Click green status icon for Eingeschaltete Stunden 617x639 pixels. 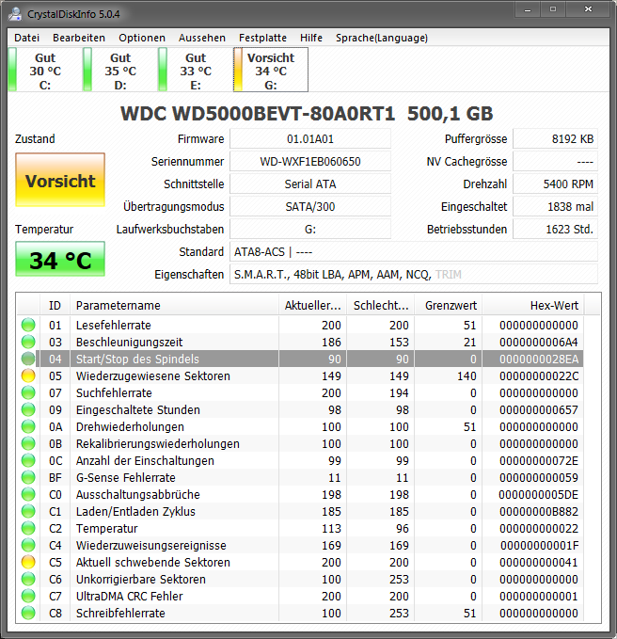28,409
